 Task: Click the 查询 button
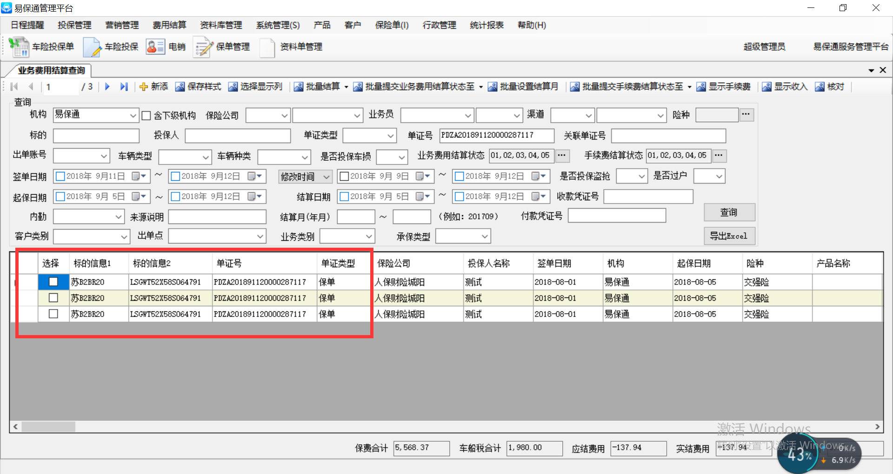(x=729, y=212)
